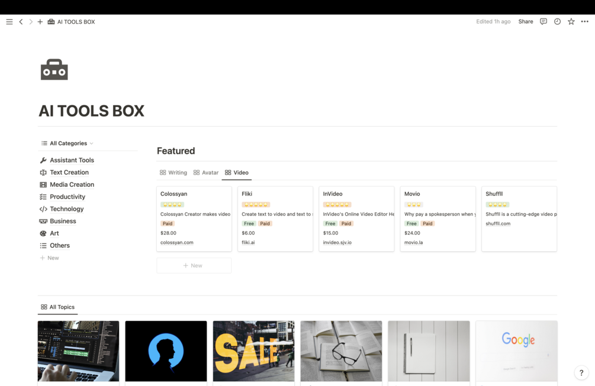Open the Technology page

coord(67,209)
